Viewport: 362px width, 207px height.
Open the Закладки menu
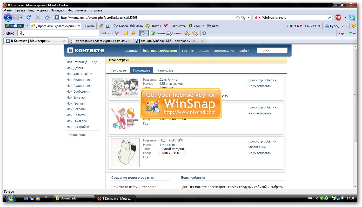58,10
